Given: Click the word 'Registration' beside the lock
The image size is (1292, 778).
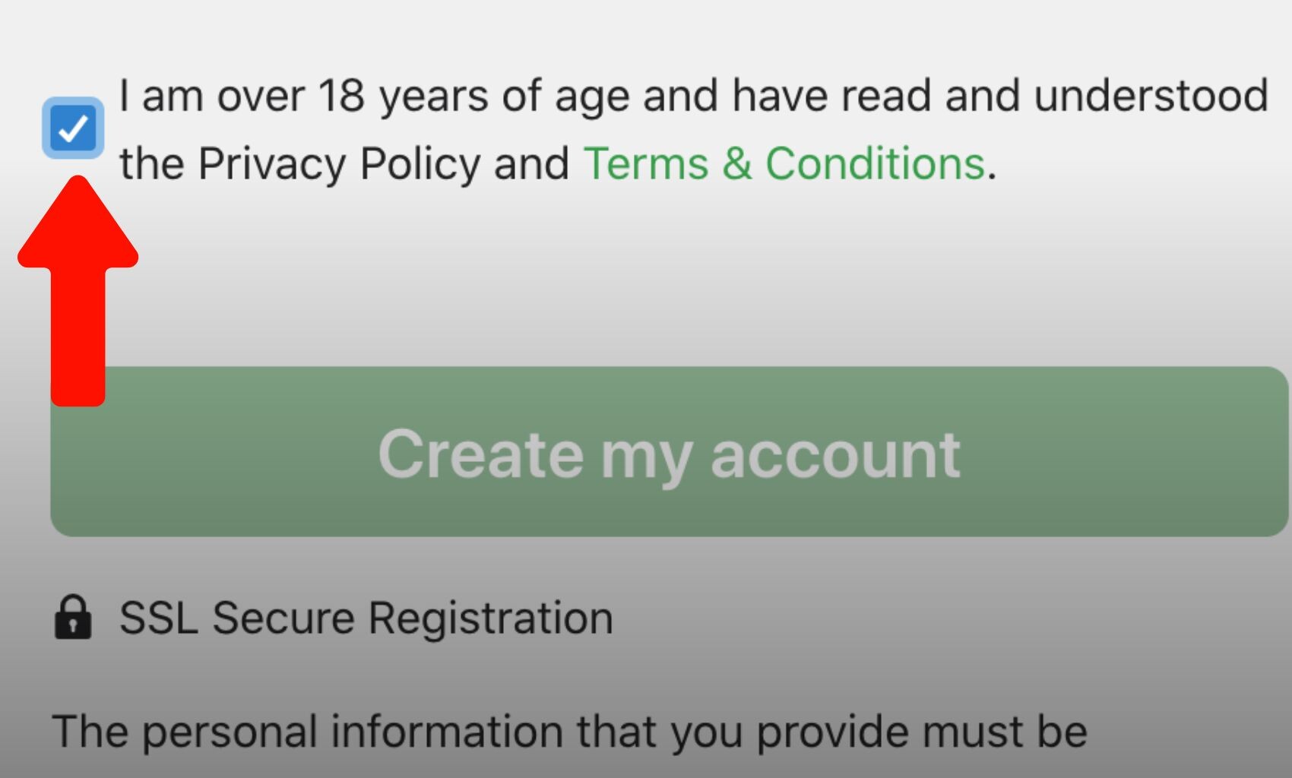Looking at the screenshot, I should click(491, 618).
